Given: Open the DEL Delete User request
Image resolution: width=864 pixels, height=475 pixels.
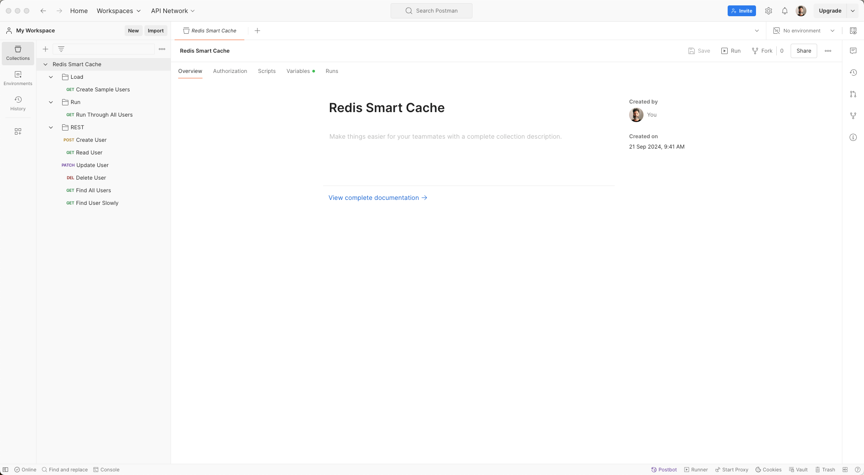Looking at the screenshot, I should click(x=86, y=178).
